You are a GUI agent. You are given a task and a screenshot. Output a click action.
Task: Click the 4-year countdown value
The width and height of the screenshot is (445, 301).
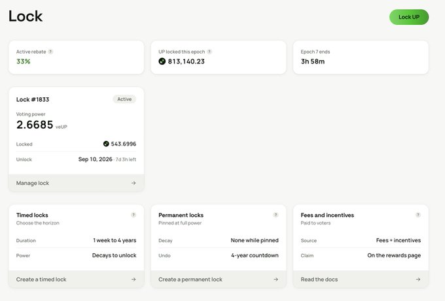pyautogui.click(x=255, y=255)
